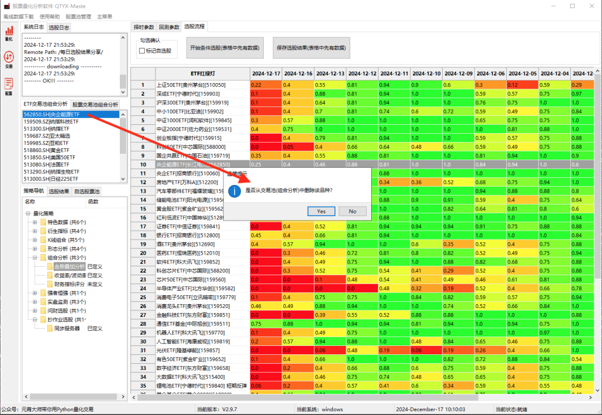Click the folder icon beside 特色数据

pos(43,222)
